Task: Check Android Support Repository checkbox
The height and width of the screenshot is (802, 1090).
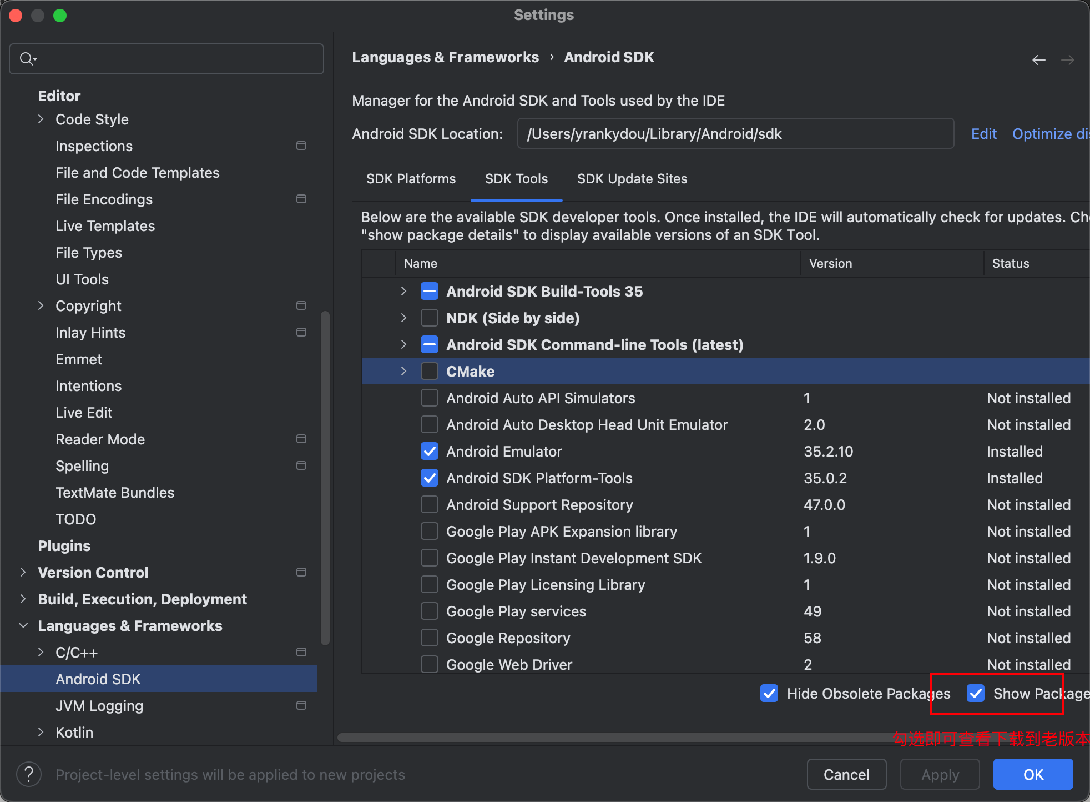Action: point(430,504)
